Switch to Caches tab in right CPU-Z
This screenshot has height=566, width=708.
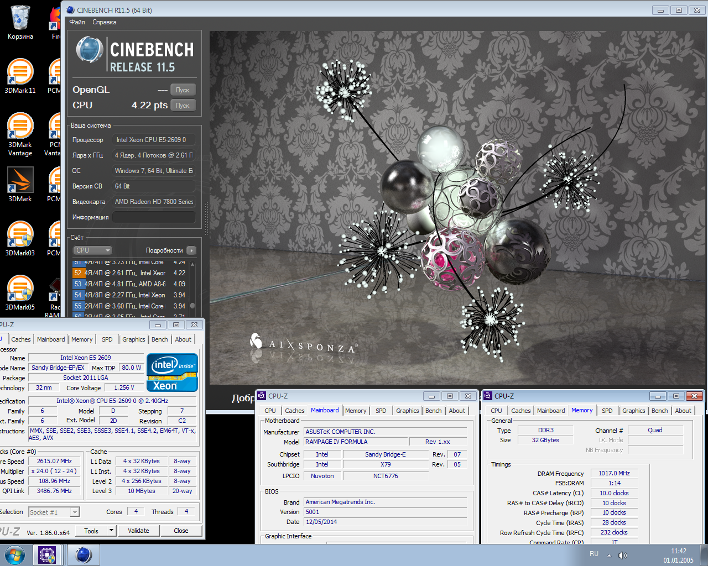521,411
